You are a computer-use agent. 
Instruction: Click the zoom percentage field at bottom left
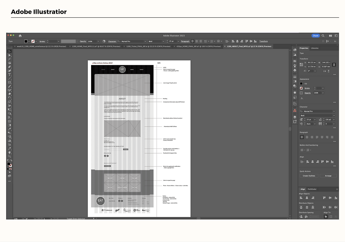point(16,219)
